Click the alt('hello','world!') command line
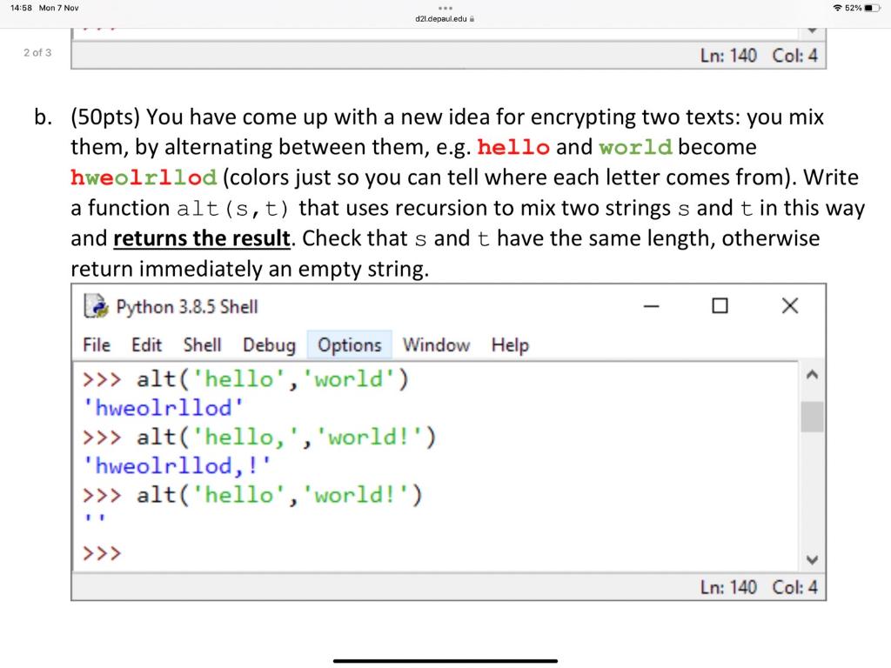891x668 pixels. tap(252, 495)
